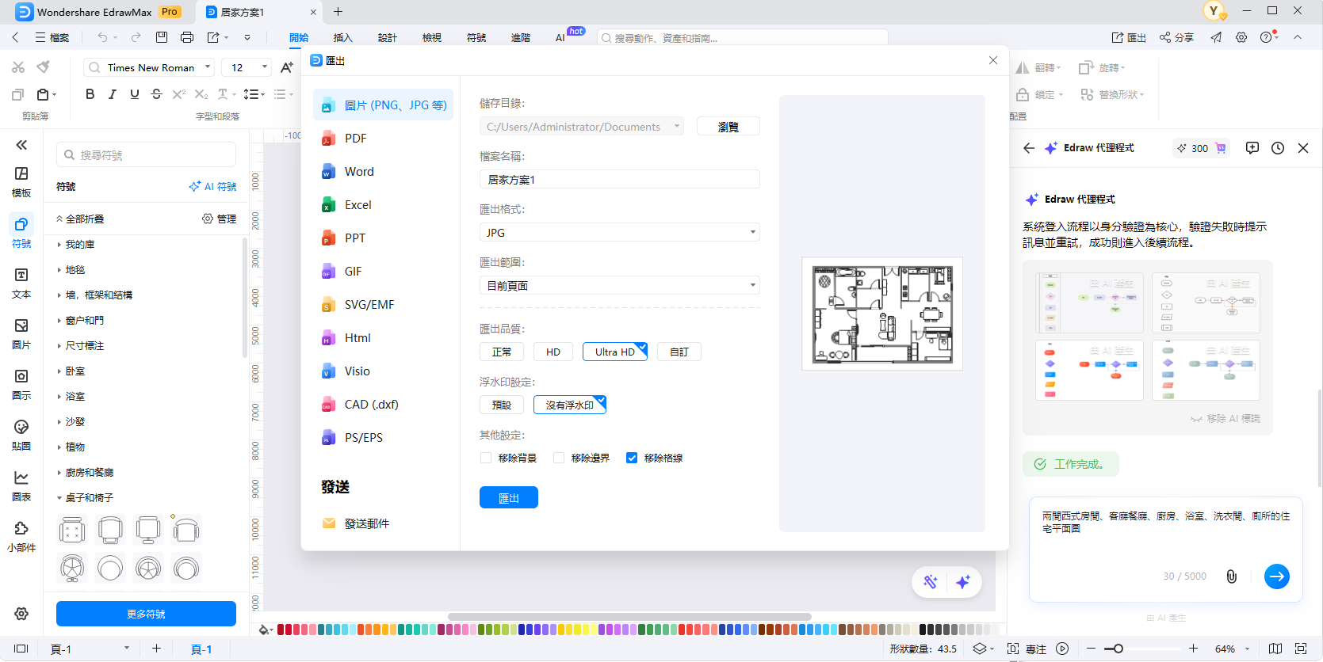This screenshot has height=662, width=1323.
Task: Toggle presentation play icon in status bar
Action: click(1062, 649)
